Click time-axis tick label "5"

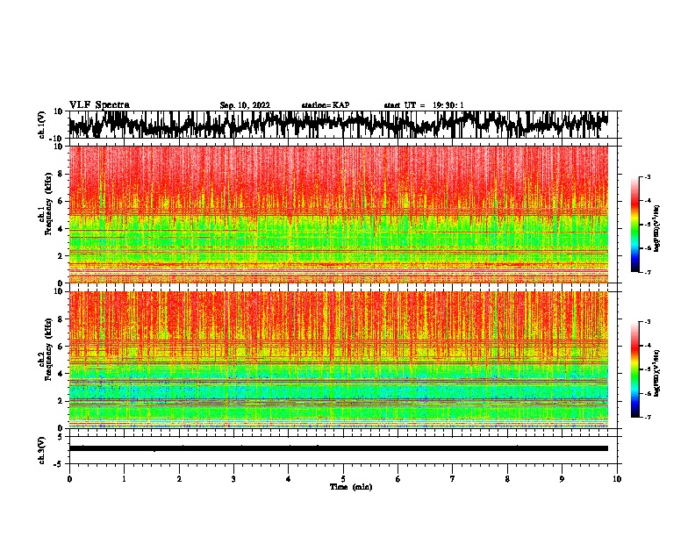(343, 479)
